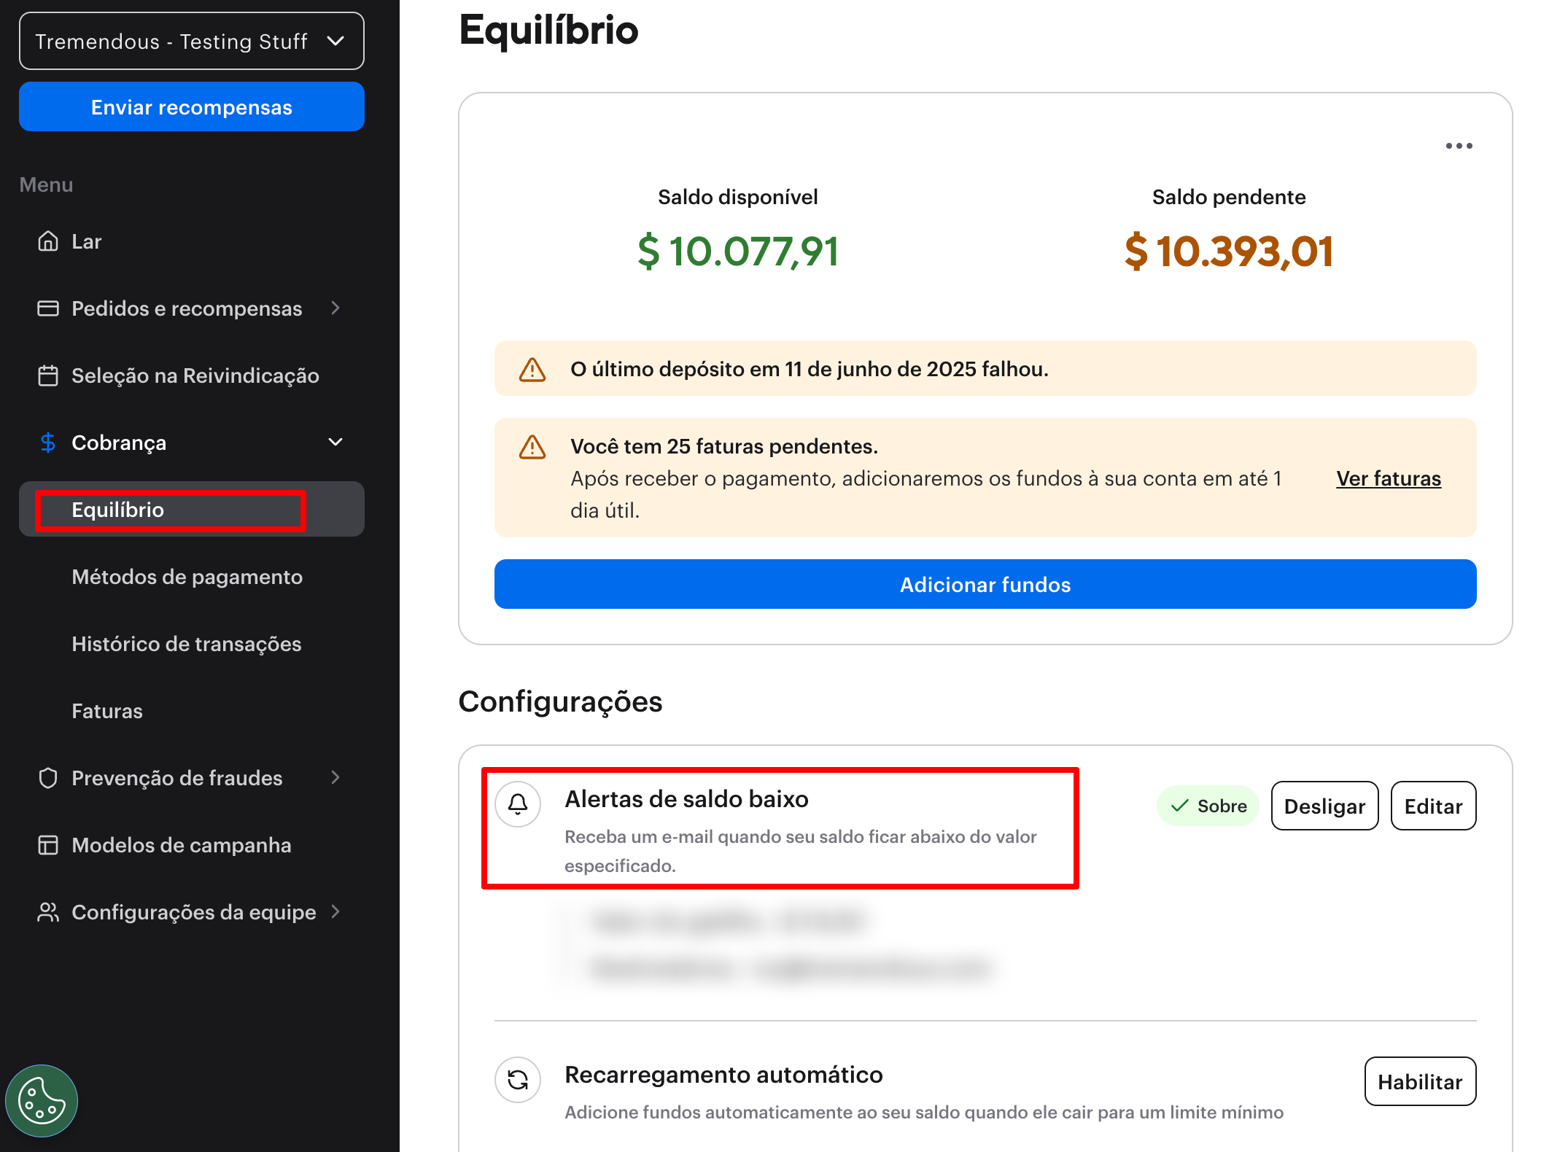Click the shield icon for Prevenção de fraudes

[48, 778]
